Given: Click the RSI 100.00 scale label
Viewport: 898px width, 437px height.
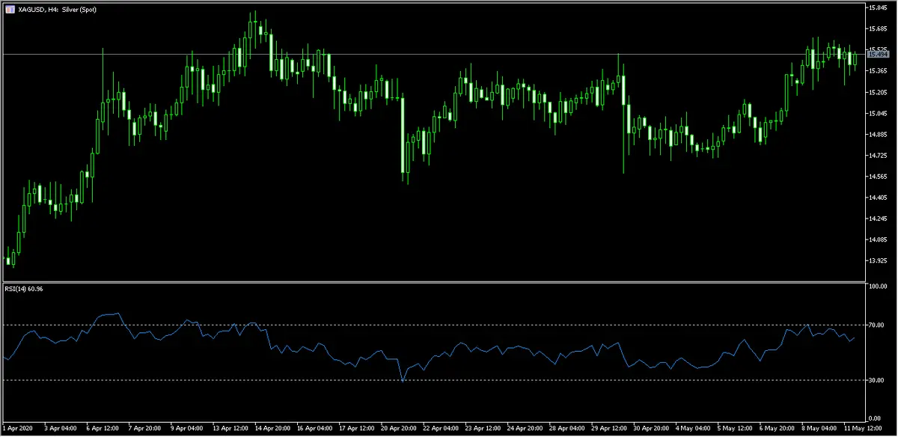Looking at the screenshot, I should click(877, 287).
